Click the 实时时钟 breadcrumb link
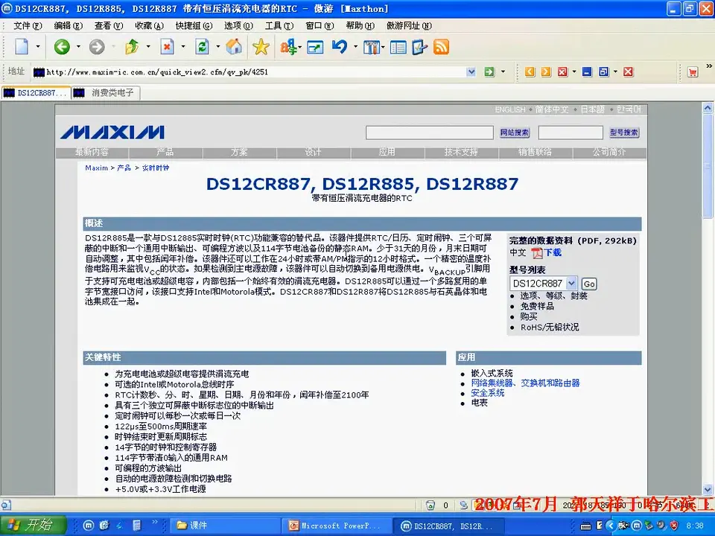The height and width of the screenshot is (536, 715). (x=156, y=167)
